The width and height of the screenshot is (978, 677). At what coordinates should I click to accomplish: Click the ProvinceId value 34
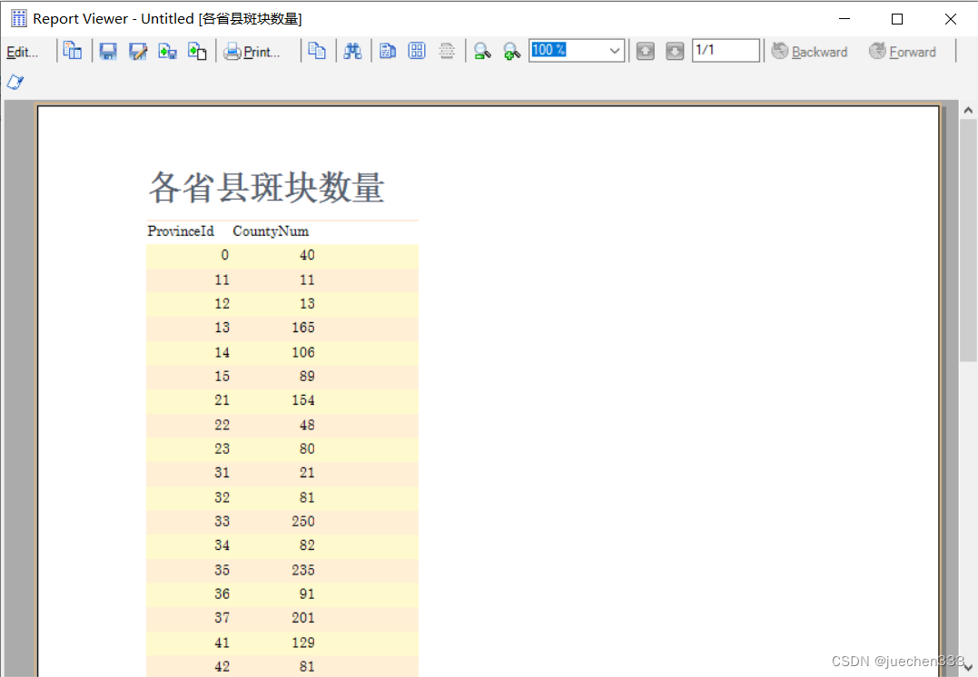click(222, 545)
